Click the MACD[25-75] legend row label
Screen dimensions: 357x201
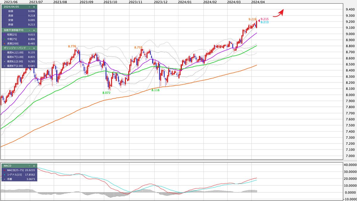click(x=15, y=170)
